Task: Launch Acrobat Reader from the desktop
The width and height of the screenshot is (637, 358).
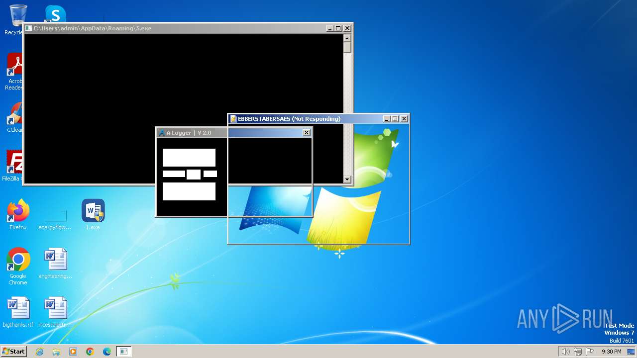Action: coord(15,72)
